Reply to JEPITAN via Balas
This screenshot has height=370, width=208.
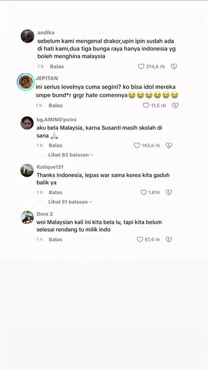(x=56, y=105)
